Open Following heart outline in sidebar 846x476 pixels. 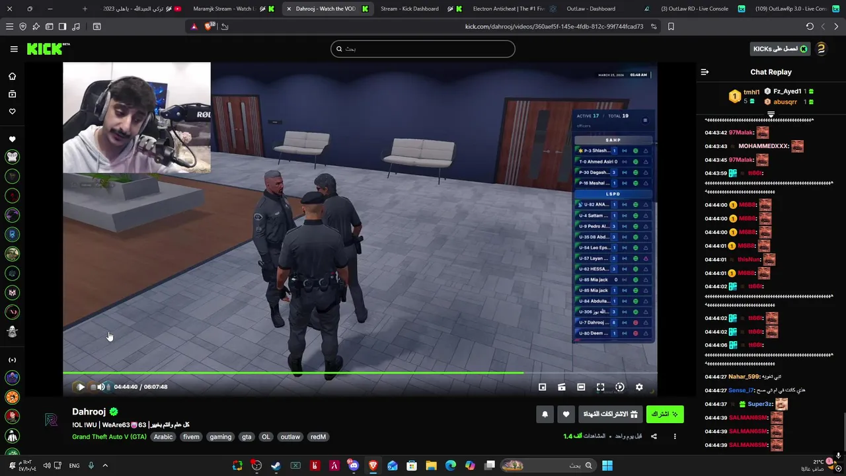(12, 111)
